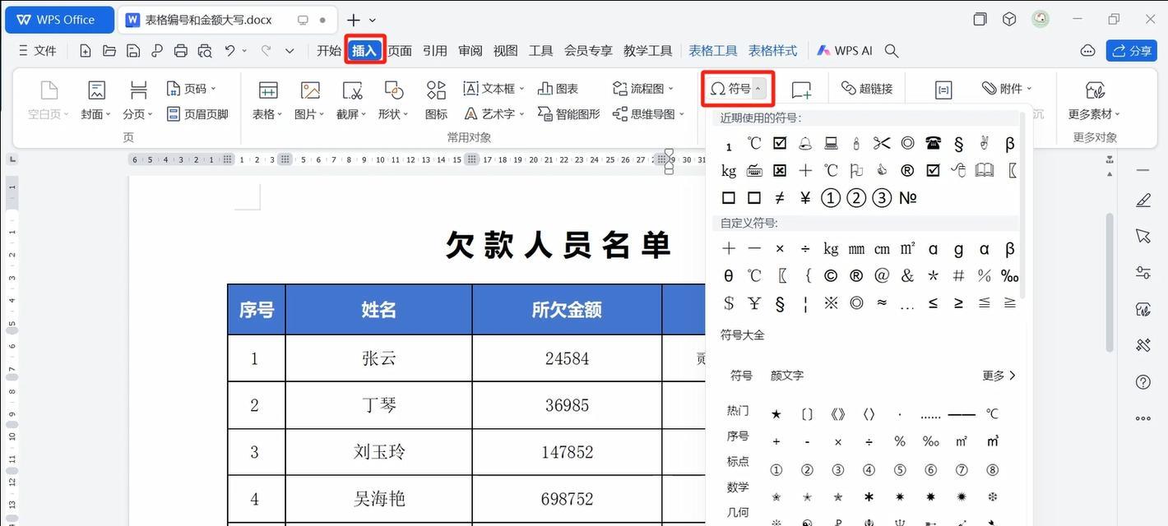Click the 分享 share button
Viewport: 1168px width, 526px height.
tap(1132, 51)
